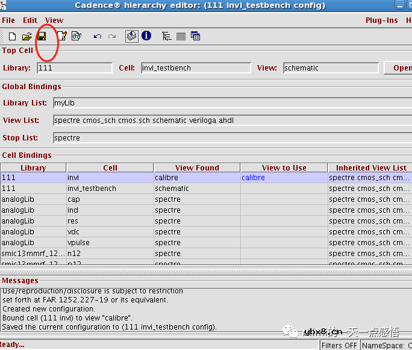412x350 pixels.
Task: Open the Plug-Ins menu
Action: click(x=381, y=20)
